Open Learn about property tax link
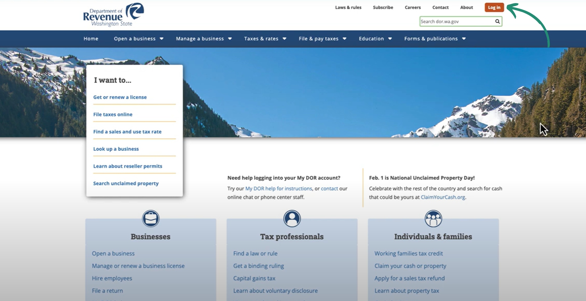The image size is (586, 301). (407, 291)
